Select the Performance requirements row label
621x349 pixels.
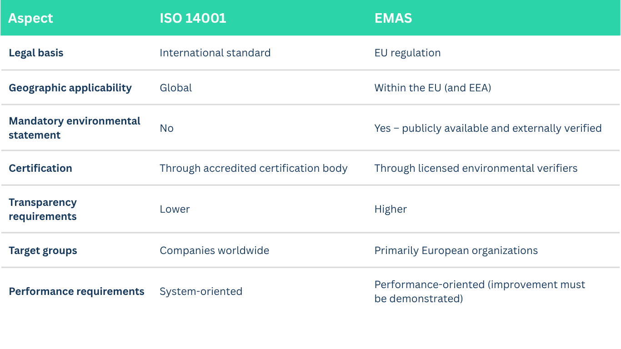pyautogui.click(x=76, y=291)
